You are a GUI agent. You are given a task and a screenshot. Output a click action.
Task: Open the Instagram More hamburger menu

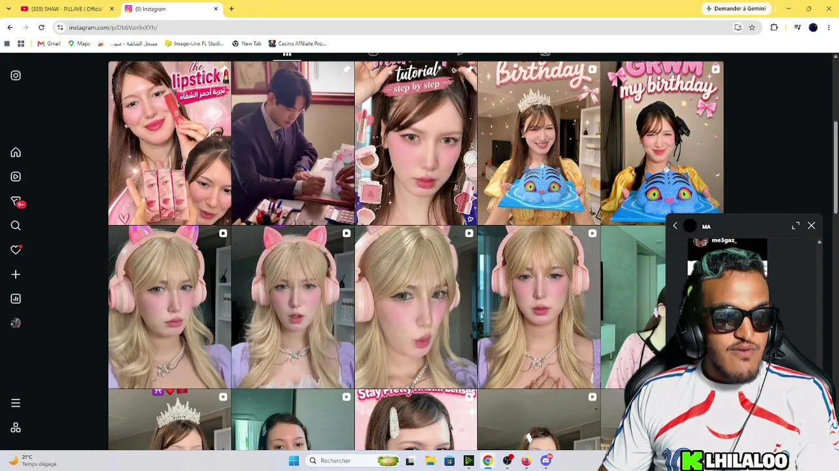[16, 403]
